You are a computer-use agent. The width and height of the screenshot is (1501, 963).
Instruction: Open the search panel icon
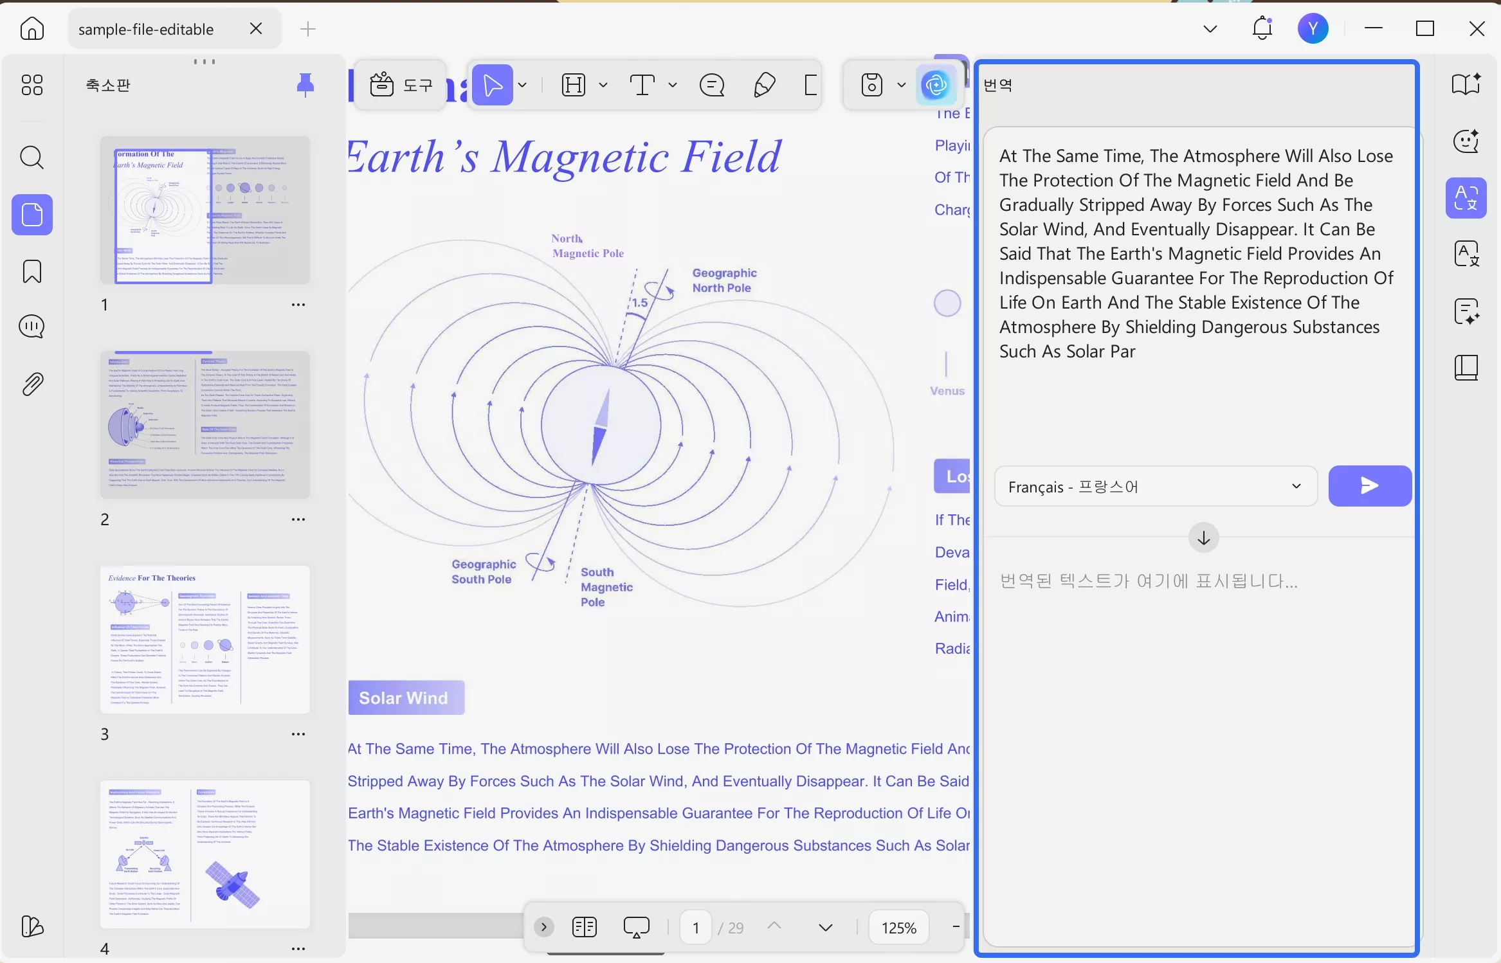pyautogui.click(x=32, y=157)
